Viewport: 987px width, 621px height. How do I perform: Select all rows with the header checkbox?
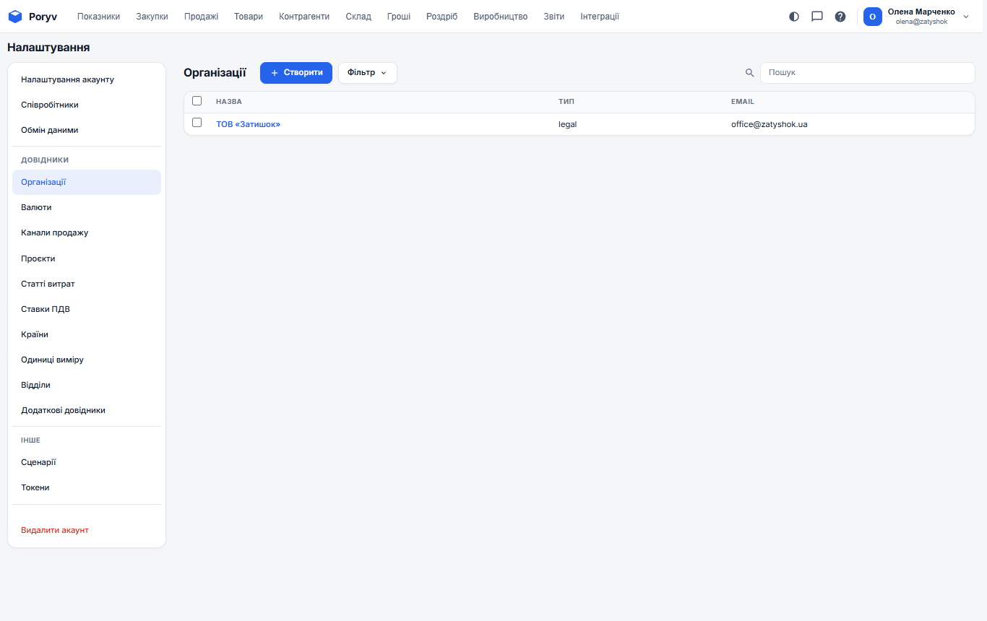197,101
